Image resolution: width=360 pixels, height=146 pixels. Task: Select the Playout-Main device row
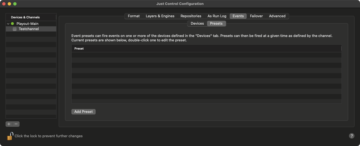[x=31, y=24]
